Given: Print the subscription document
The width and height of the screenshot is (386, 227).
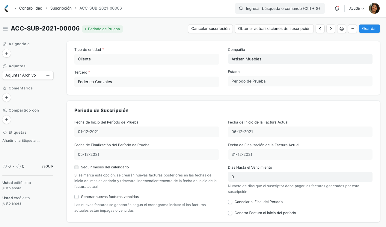Looking at the screenshot, I should [342, 29].
